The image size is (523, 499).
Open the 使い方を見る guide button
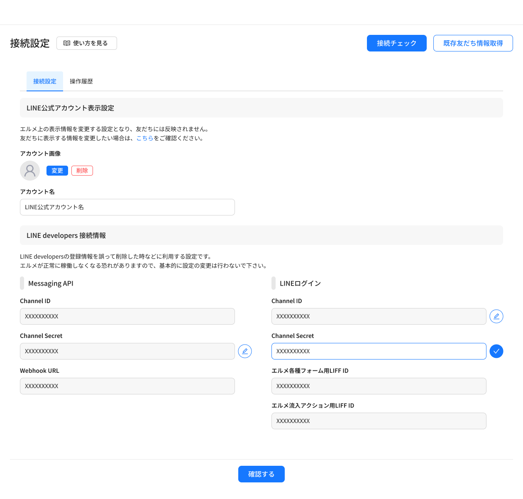pos(87,43)
